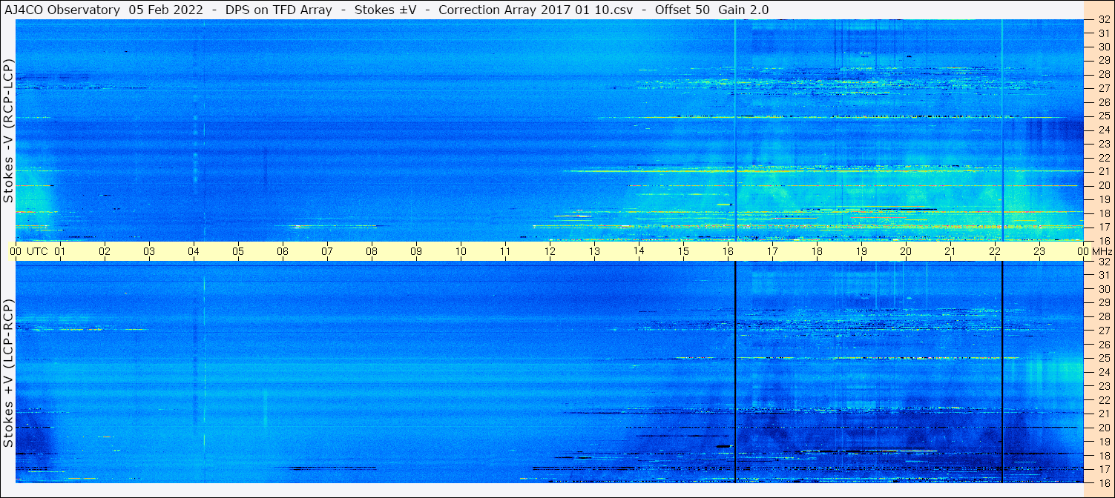Click Correction Array 2017 01 10.csv filename
The height and width of the screenshot is (498, 1115).
[x=536, y=10]
